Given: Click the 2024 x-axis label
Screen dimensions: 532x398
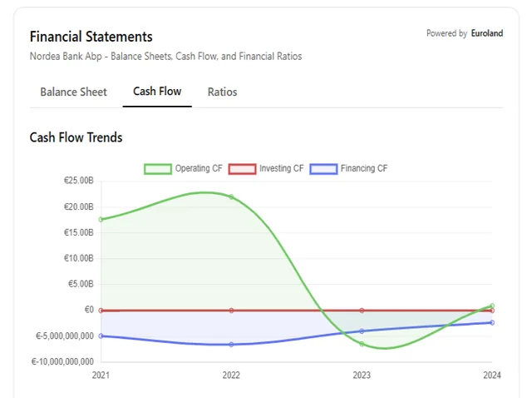Looking at the screenshot, I should pos(492,376).
